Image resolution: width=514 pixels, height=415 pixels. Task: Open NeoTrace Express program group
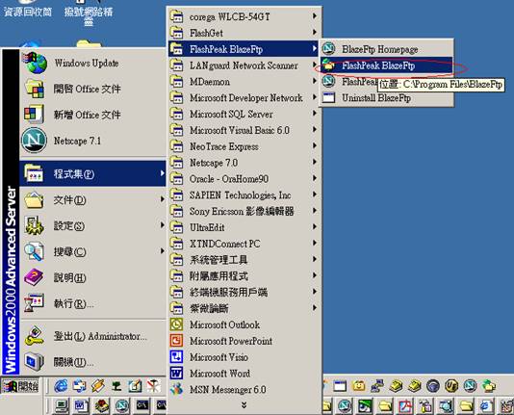(244, 146)
